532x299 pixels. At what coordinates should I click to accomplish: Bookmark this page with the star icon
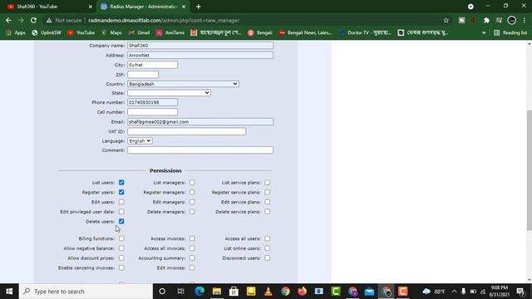click(x=446, y=20)
